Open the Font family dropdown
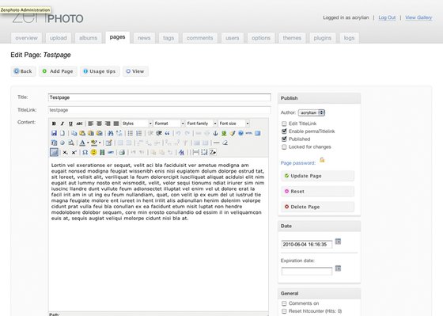The height and width of the screenshot is (316, 443). pyautogui.click(x=202, y=124)
